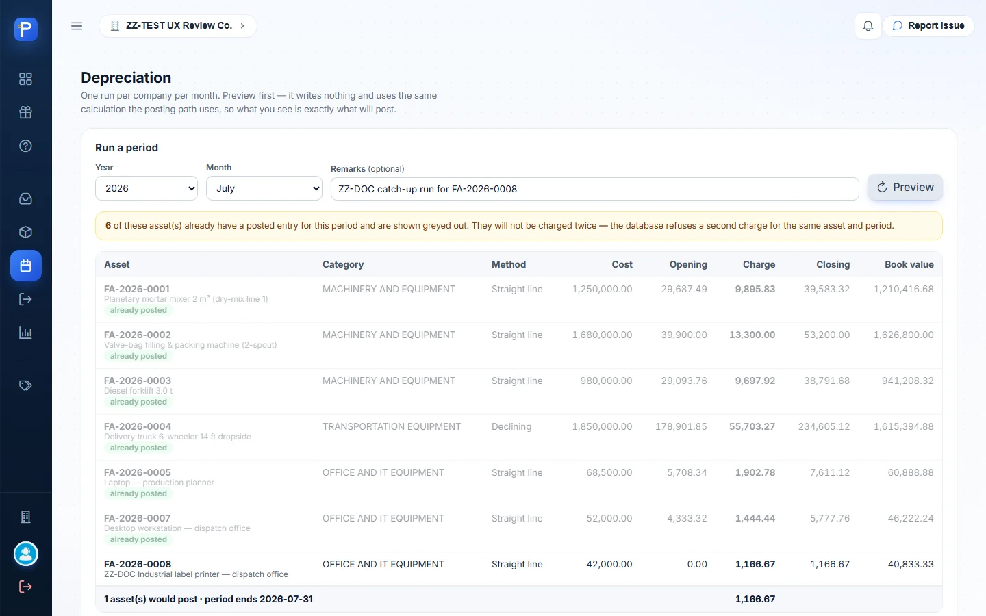Viewport: 986px width, 616px height.
Task: Open the dashboard grid icon in sidebar
Action: point(26,79)
